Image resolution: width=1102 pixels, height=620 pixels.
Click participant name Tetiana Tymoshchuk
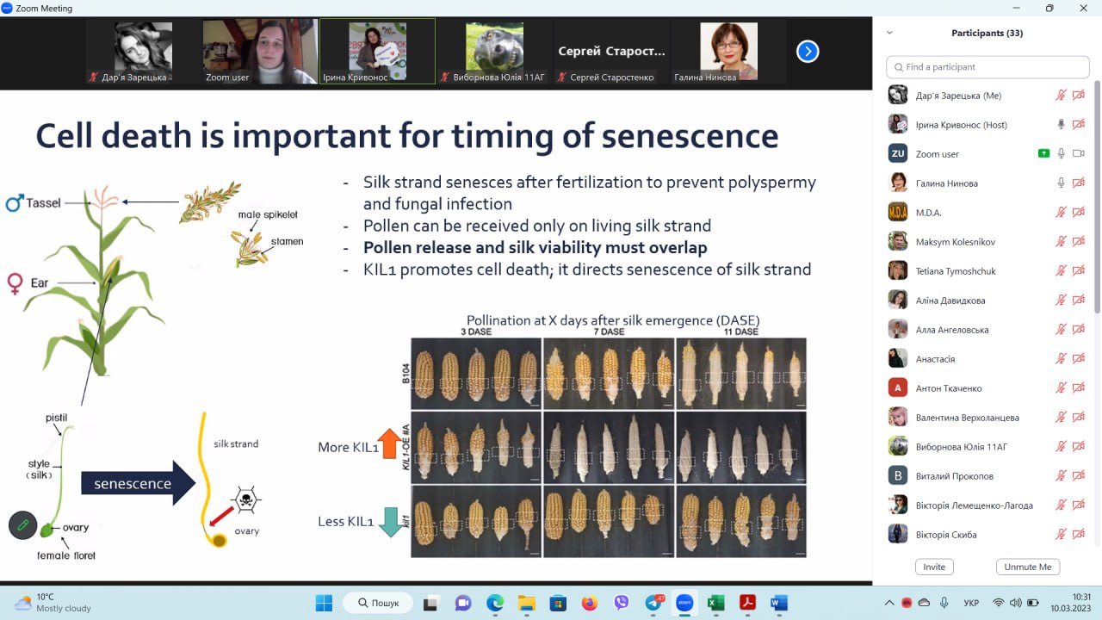coord(956,271)
